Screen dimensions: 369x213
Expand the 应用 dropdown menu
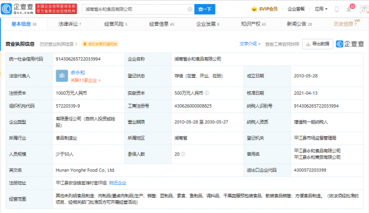point(321,9)
